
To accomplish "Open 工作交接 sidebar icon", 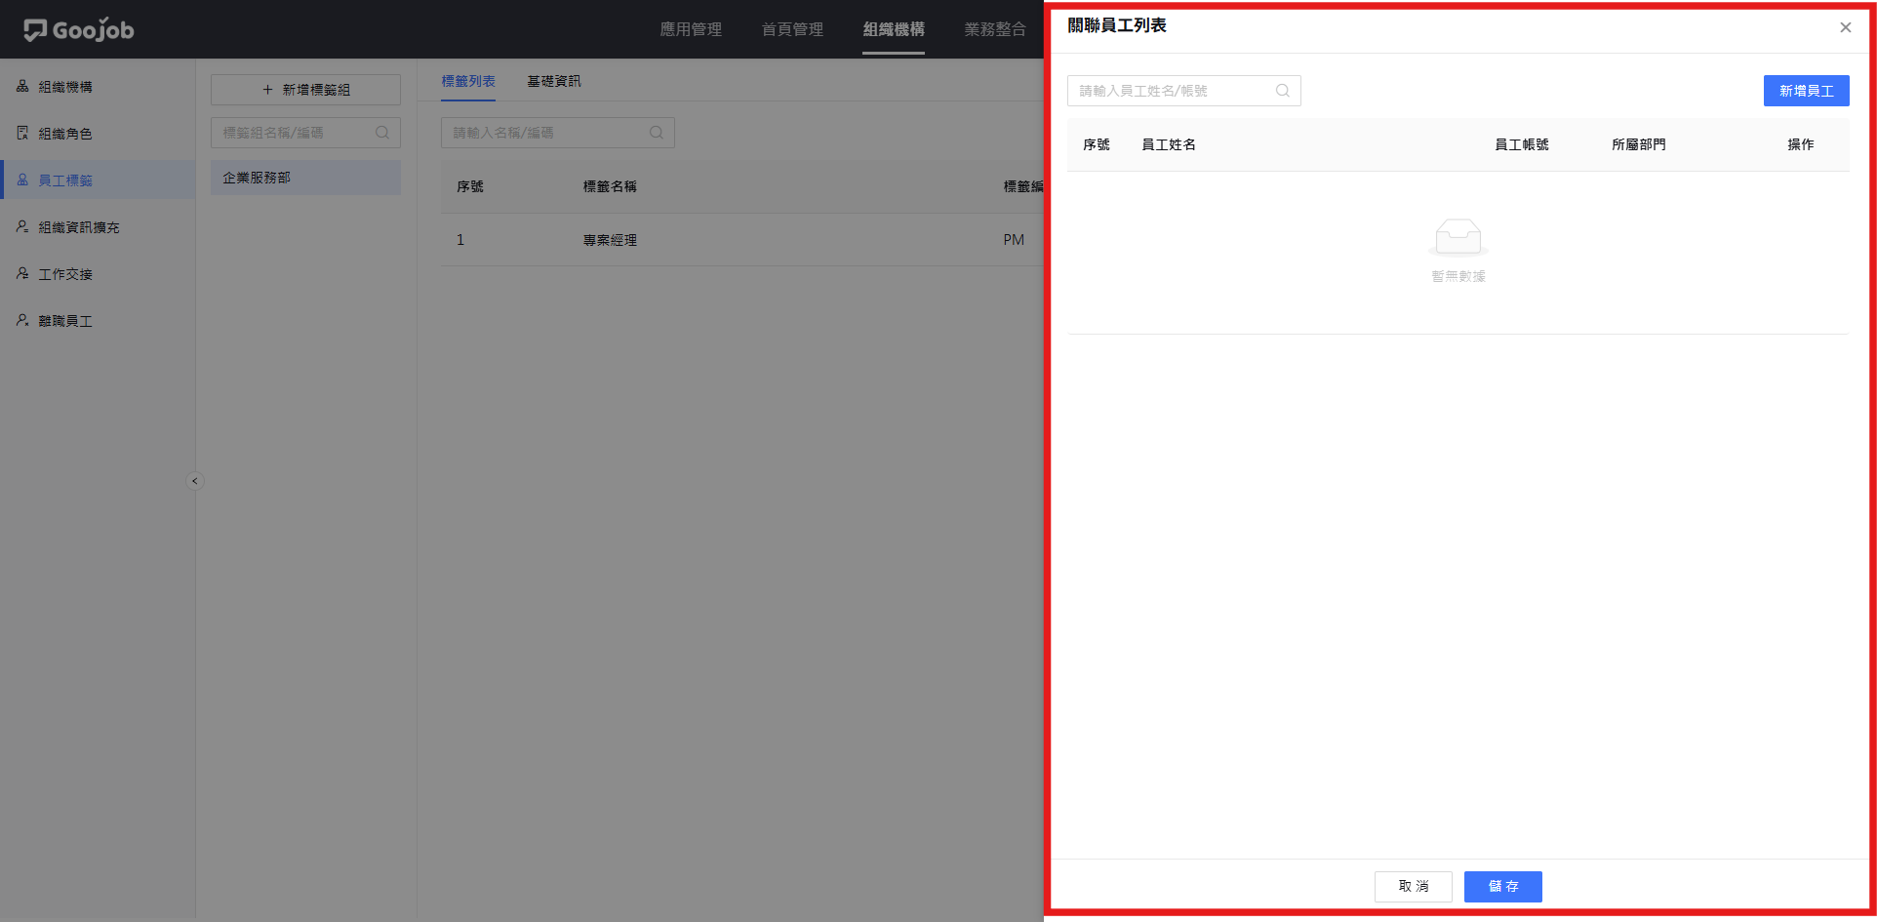I will 22,274.
